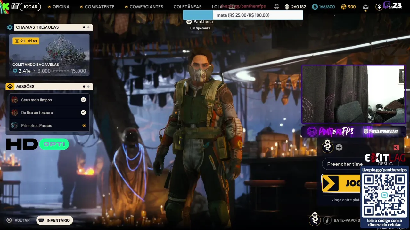The height and width of the screenshot is (230, 410).
Task: Toggle the muted microphone icon
Action: [396, 147]
